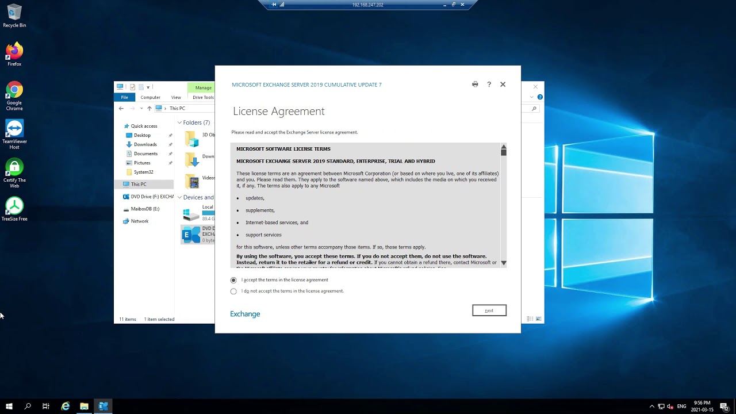The image size is (736, 414).
Task: Open taskbar search
Action: pyautogui.click(x=28, y=406)
